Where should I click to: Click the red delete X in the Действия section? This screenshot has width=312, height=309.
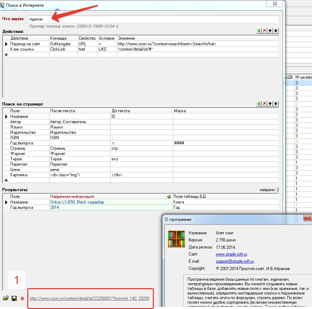pos(265,31)
